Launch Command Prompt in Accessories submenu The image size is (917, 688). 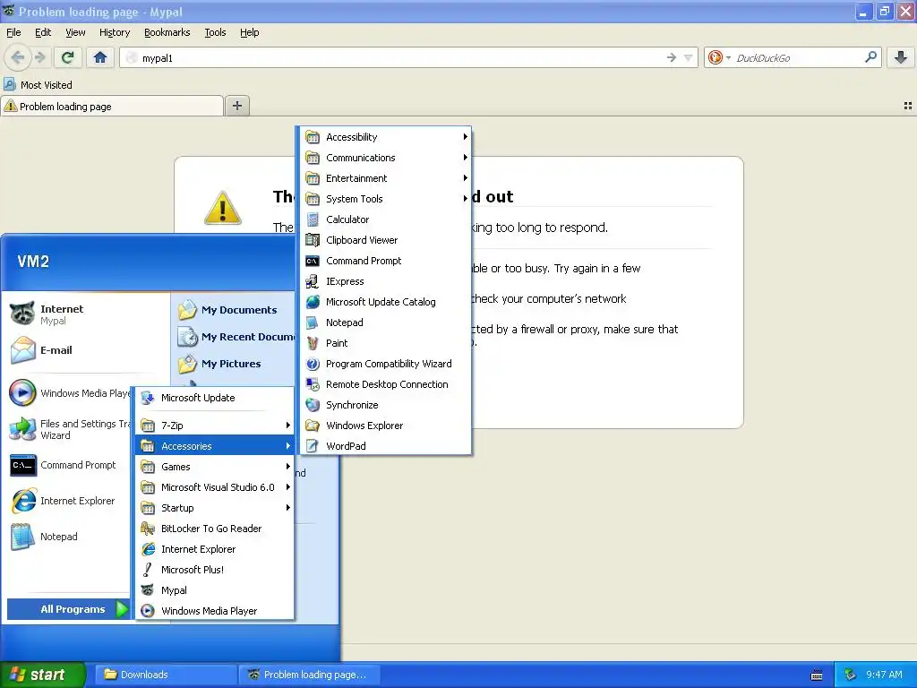tap(385, 261)
